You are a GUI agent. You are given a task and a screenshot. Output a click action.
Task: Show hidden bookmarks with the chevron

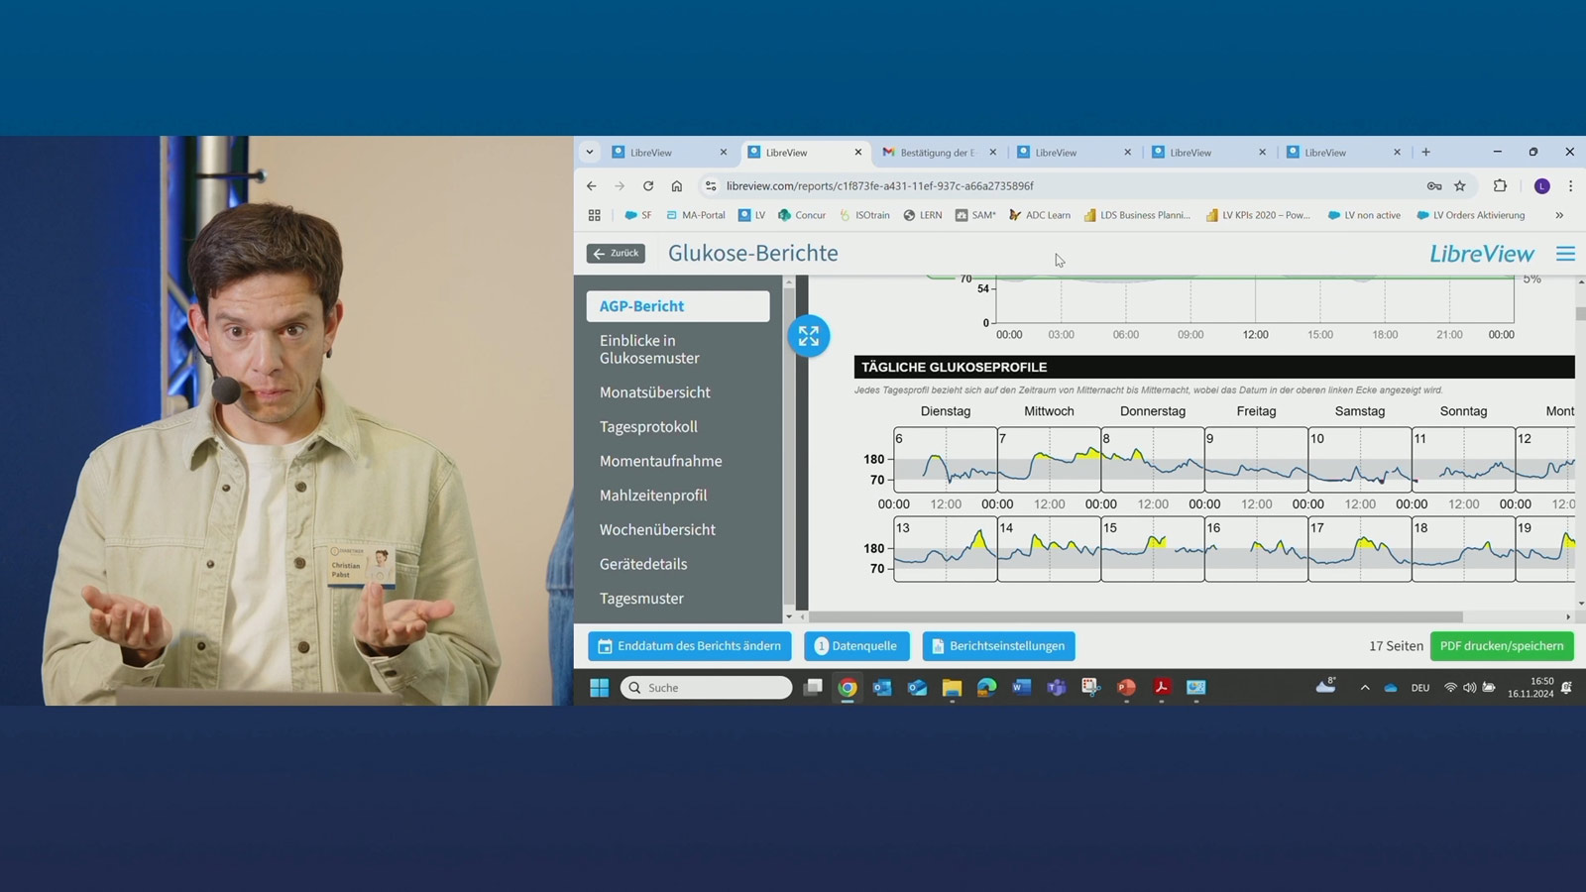pyautogui.click(x=1559, y=215)
